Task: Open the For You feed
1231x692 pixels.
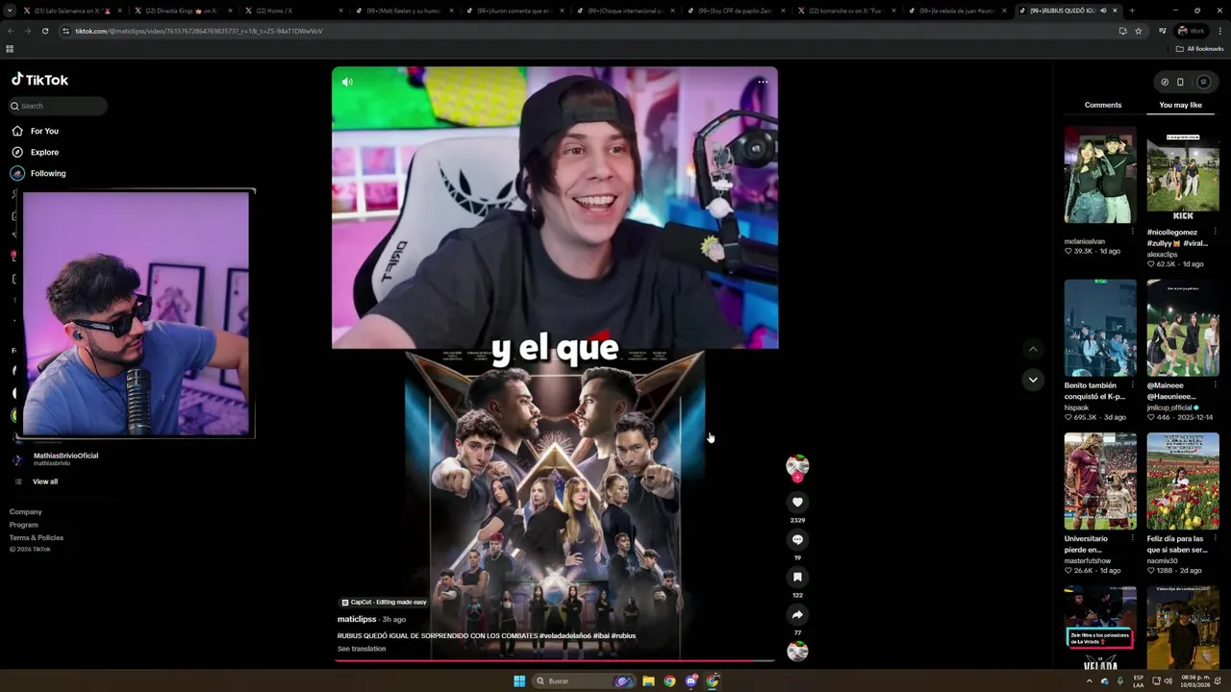Action: tap(36, 131)
